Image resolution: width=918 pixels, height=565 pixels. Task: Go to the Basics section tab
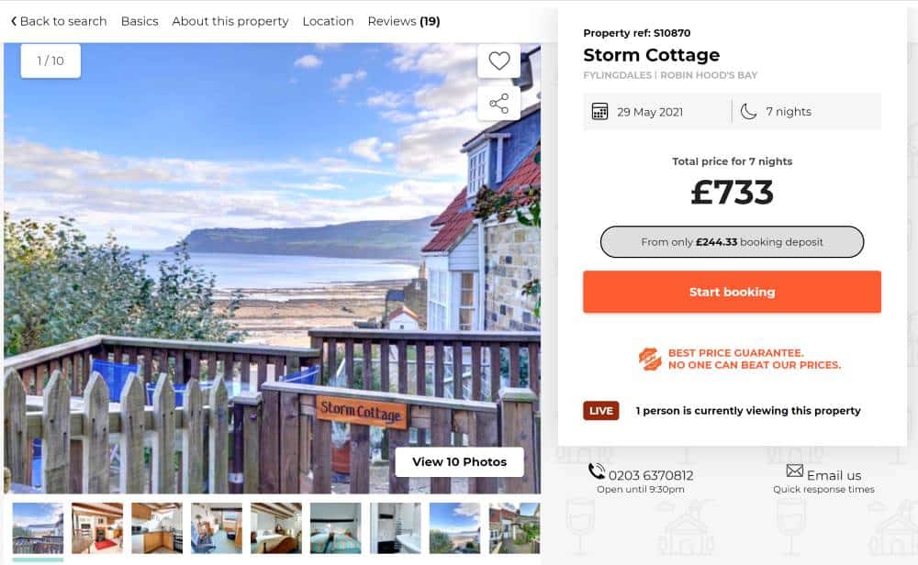coord(140,21)
